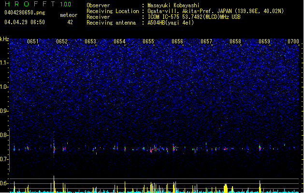Screen dimensions: 304x193
Task: Click the Receiving Location label
Action: tap(113, 11)
